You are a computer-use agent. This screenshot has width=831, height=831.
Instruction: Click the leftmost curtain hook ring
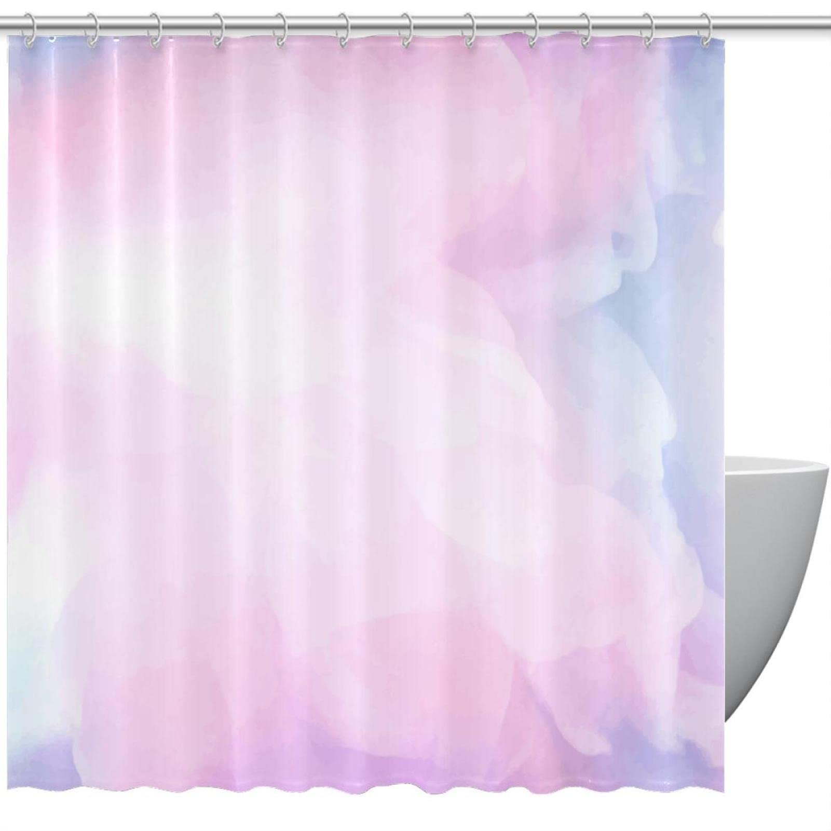point(30,30)
